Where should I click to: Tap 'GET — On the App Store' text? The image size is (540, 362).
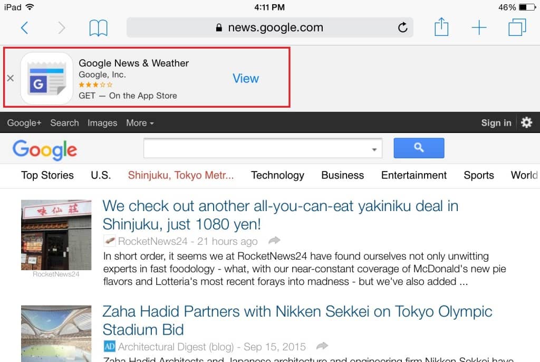(x=128, y=96)
